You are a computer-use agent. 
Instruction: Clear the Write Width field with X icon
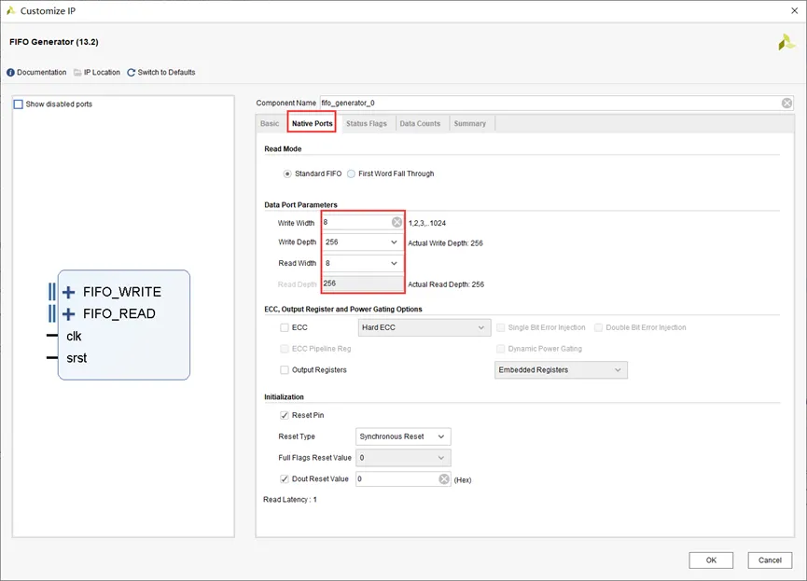397,222
